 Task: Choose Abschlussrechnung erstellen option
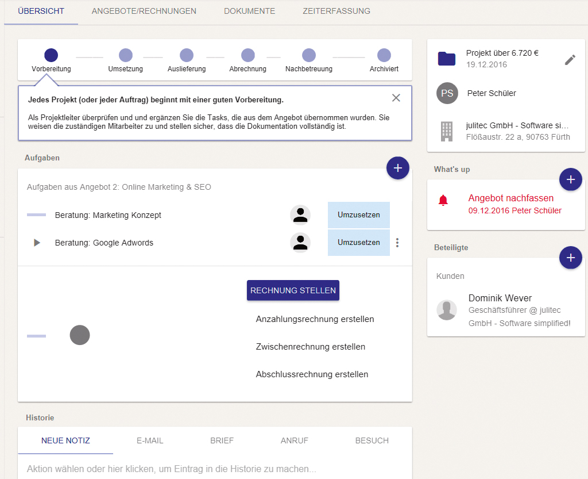pyautogui.click(x=312, y=374)
